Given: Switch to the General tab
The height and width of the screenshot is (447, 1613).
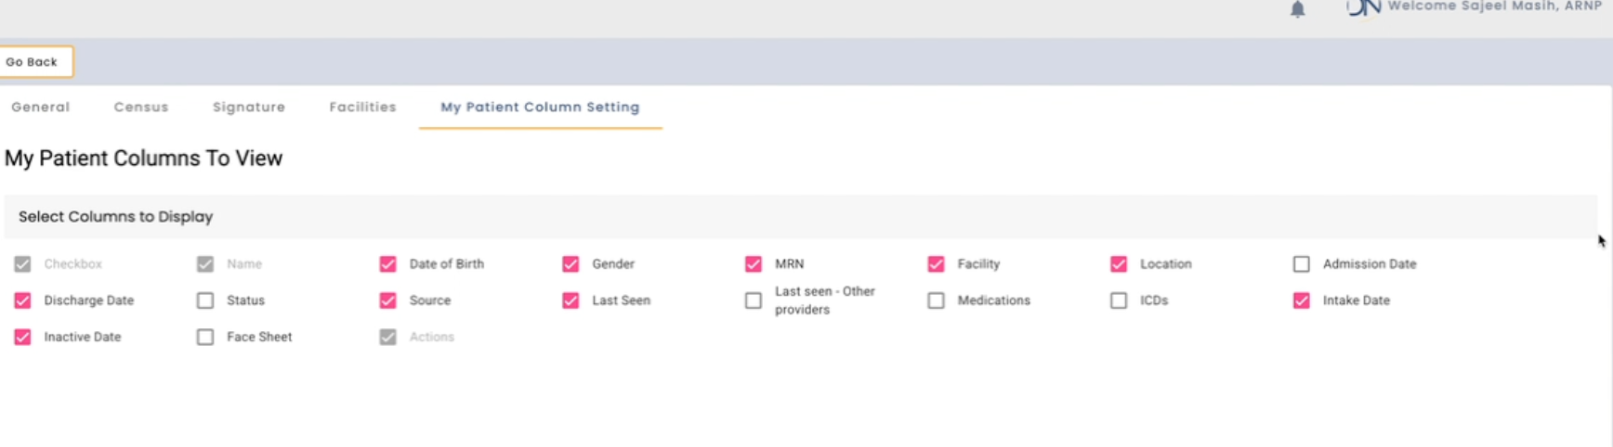Looking at the screenshot, I should [40, 107].
